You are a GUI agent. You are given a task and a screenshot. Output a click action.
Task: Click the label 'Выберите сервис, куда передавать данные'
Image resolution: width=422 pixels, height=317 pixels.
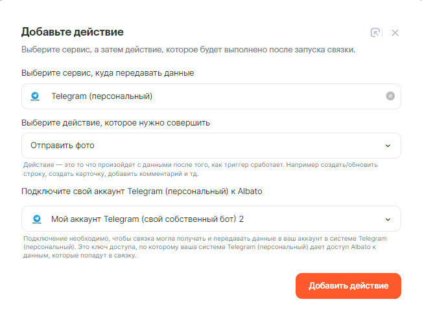click(x=108, y=72)
